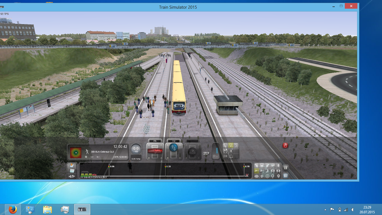Viewport: 382px width, 215px height.
Task: Expand the show-hide HUD arrows button
Action: tap(72, 176)
